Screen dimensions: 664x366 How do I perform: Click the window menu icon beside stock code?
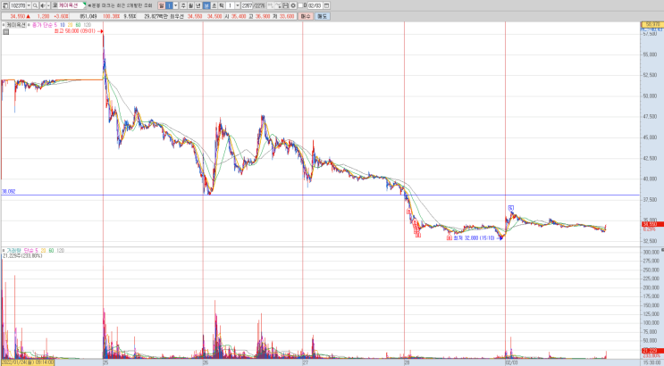coord(5,5)
